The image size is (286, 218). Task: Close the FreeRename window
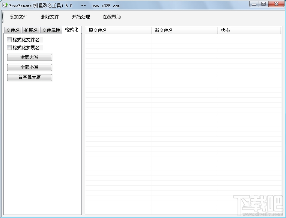pyautogui.click(x=276, y=4)
